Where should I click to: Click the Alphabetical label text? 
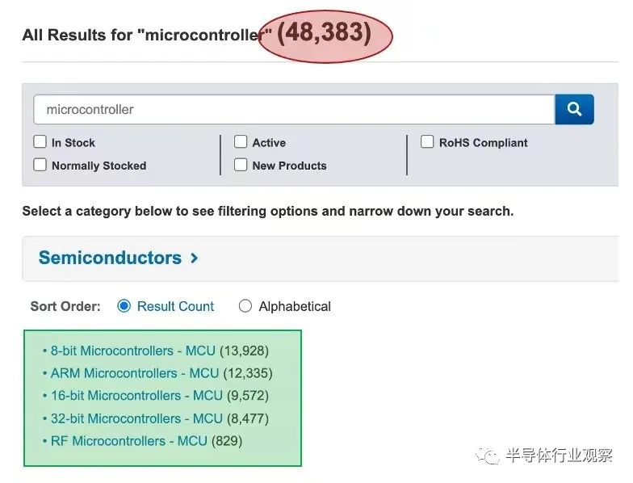coord(295,306)
